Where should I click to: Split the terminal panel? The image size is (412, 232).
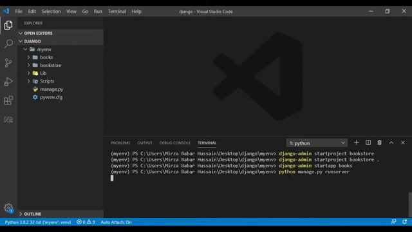pyautogui.click(x=368, y=142)
